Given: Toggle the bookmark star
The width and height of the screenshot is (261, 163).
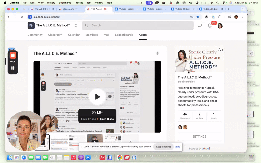Looking at the screenshot, I should (x=198, y=17).
